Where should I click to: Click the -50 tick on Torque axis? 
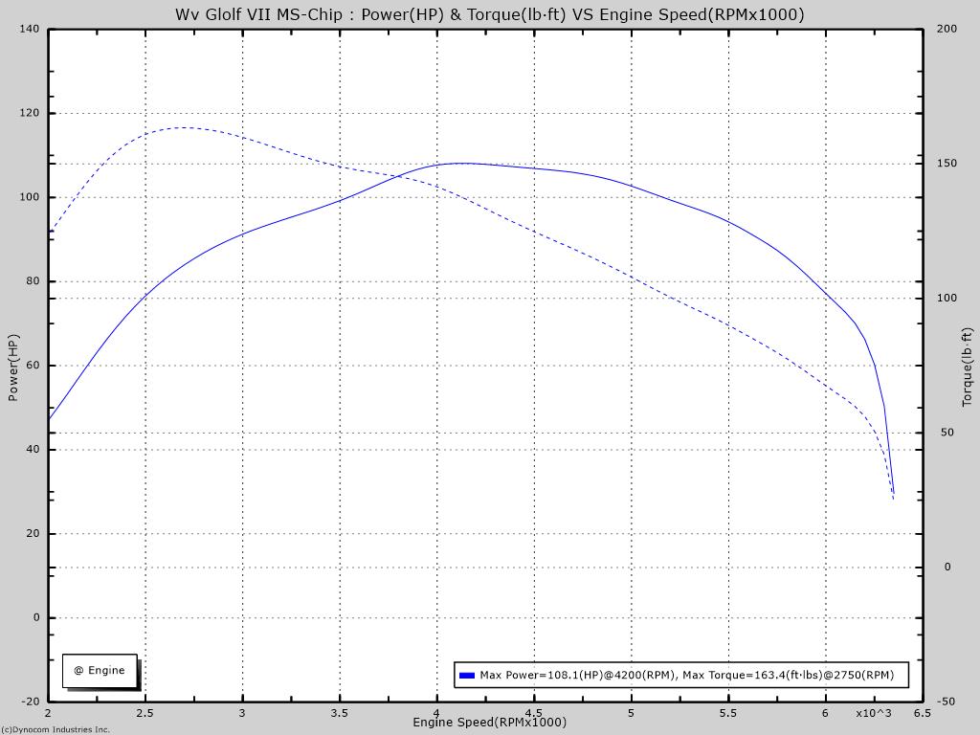click(947, 702)
